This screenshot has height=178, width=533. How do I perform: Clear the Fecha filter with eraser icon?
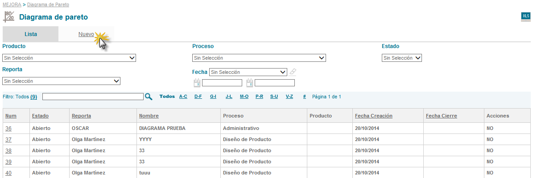point(293,72)
